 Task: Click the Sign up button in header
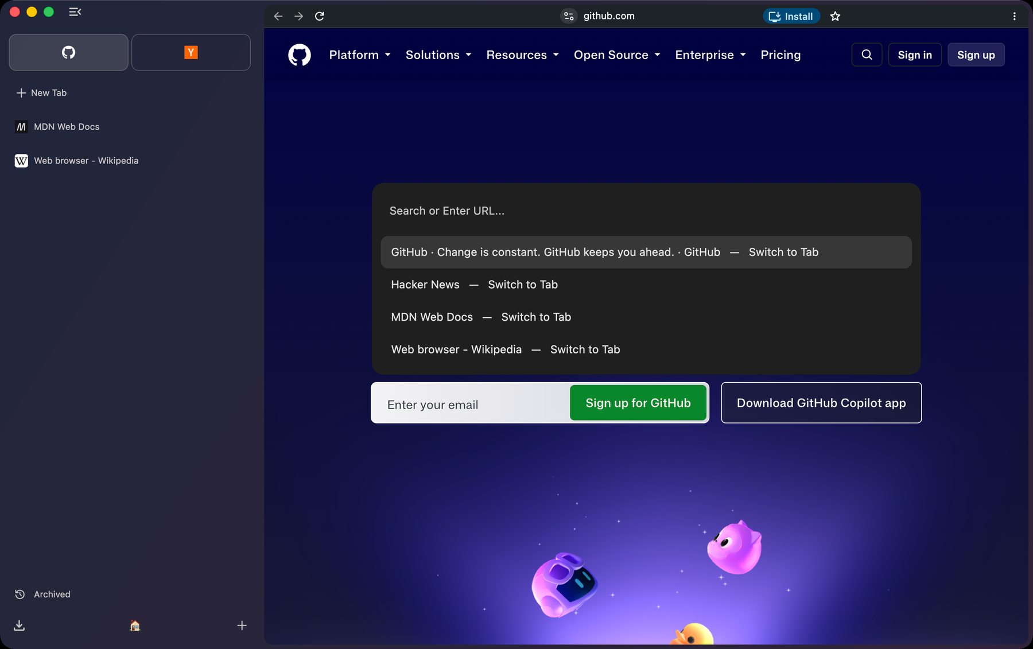point(976,55)
